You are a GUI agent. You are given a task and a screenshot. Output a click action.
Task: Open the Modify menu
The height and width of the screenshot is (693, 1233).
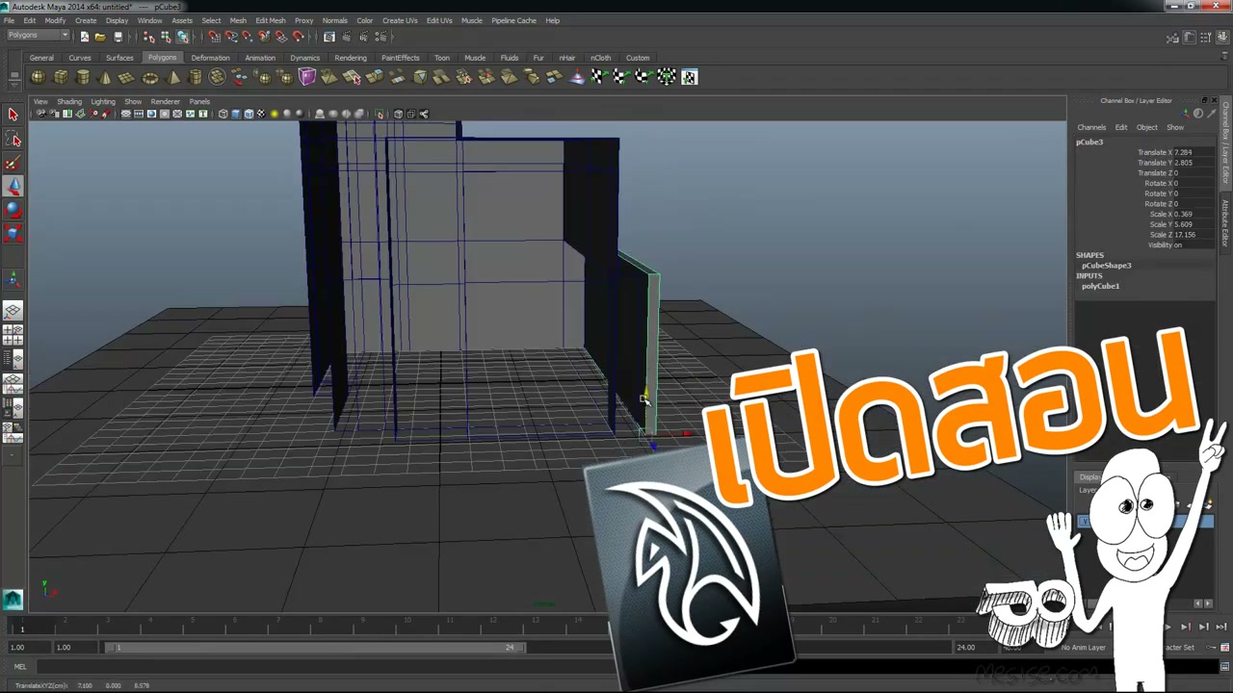coord(55,20)
